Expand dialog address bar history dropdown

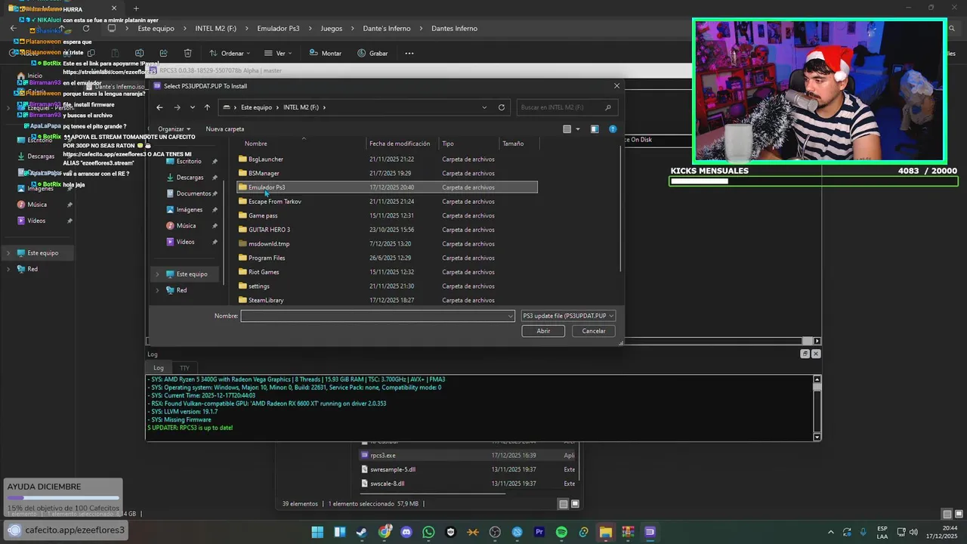(484, 107)
